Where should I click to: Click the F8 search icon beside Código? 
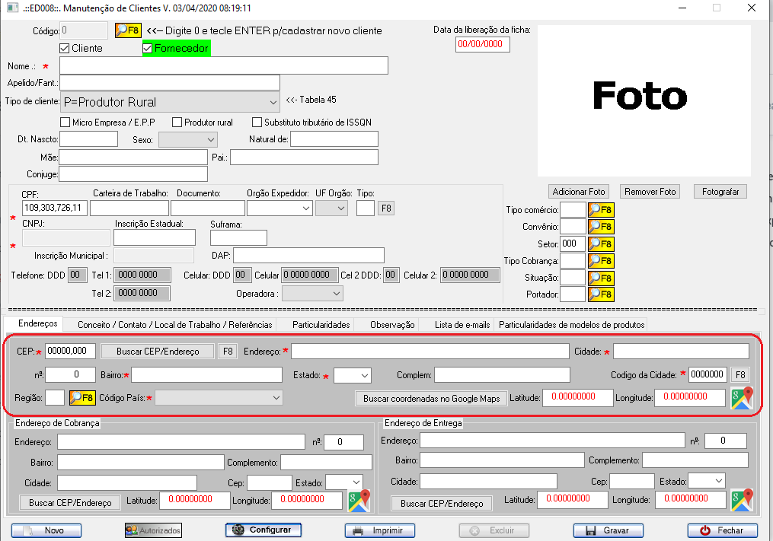(128, 30)
